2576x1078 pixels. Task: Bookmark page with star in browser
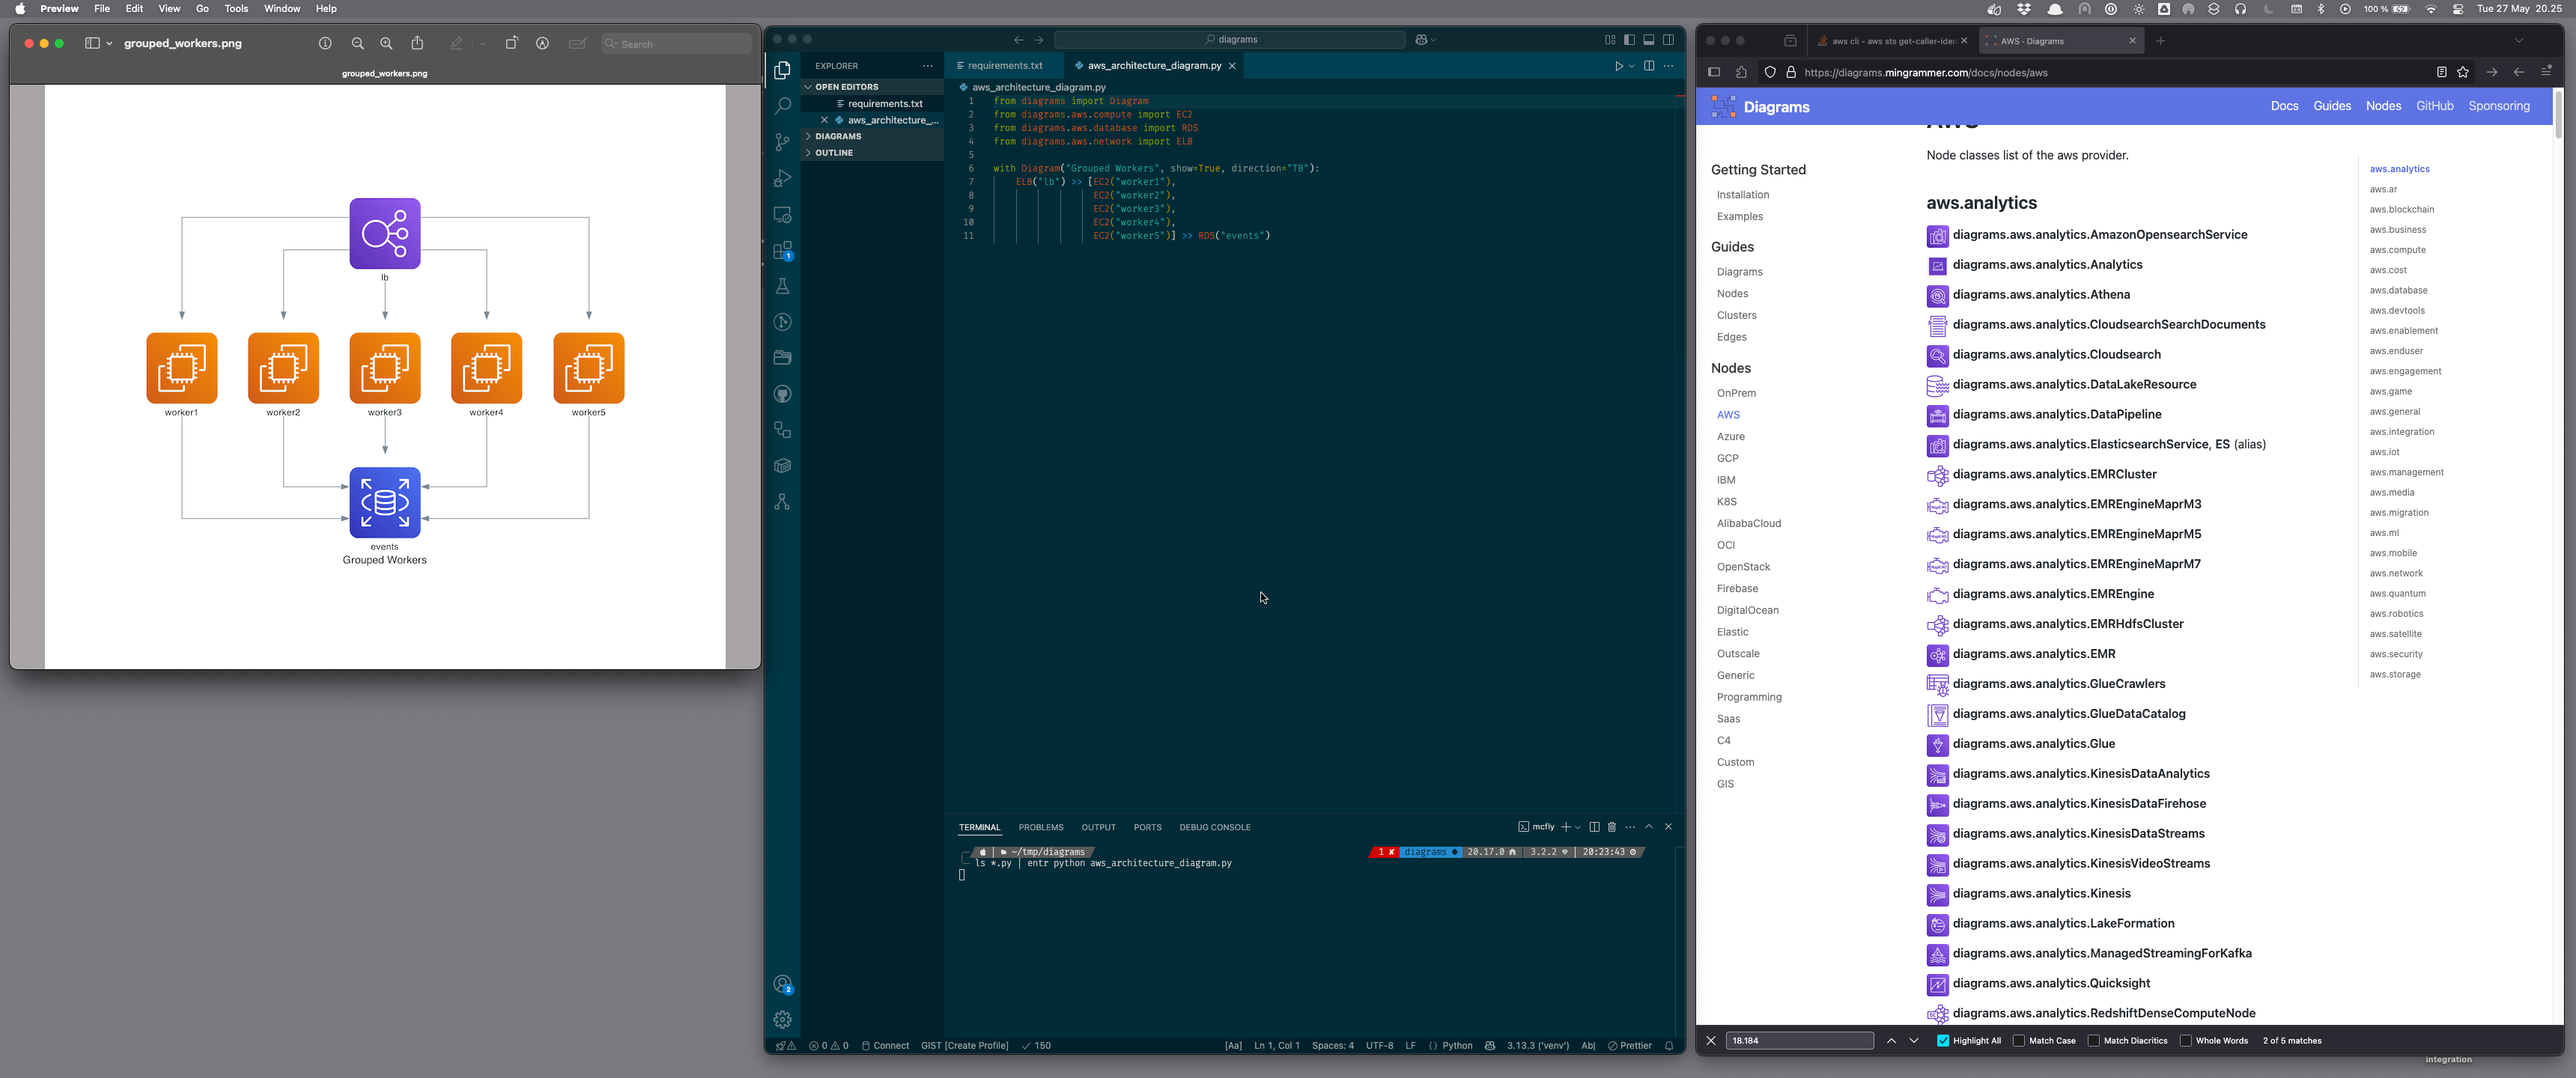point(2462,72)
